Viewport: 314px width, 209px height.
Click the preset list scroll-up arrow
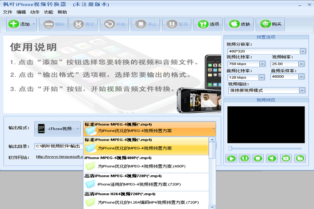pos(212,140)
